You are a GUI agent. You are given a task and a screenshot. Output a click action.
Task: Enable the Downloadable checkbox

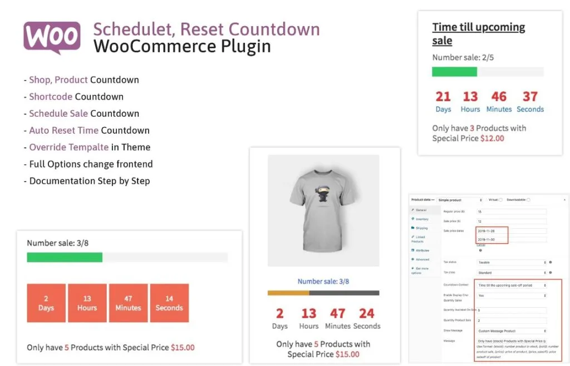point(528,199)
